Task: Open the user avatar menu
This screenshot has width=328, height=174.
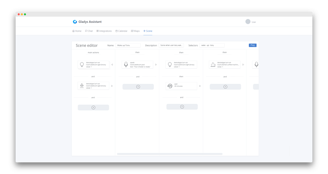Action: click(248, 22)
